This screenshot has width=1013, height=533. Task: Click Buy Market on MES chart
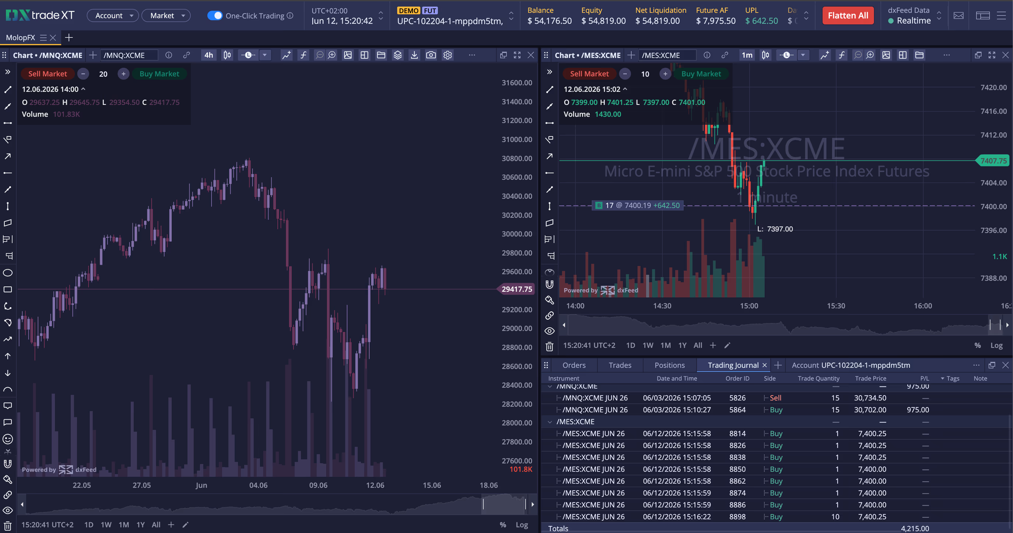point(701,74)
